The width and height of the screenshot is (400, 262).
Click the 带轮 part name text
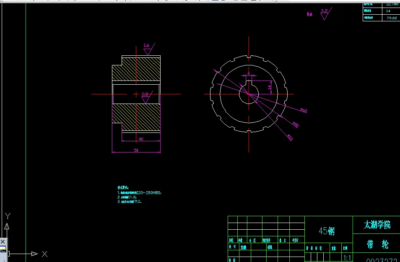click(x=378, y=244)
